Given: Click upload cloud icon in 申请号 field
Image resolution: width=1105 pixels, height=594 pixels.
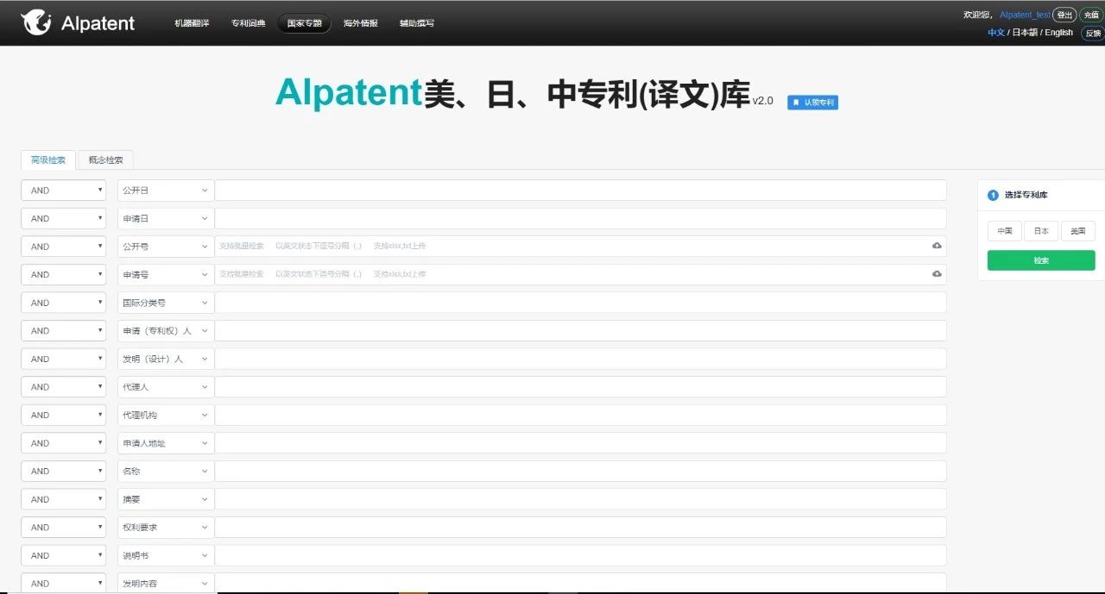Looking at the screenshot, I should [x=937, y=274].
